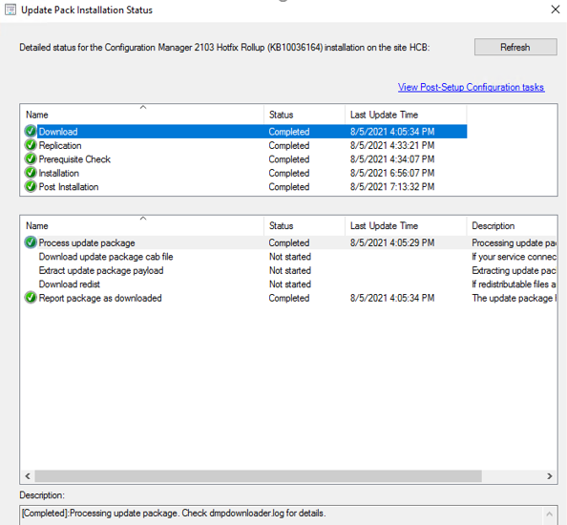The width and height of the screenshot is (567, 525).
Task: Sort lower list by Status column header
Action: (304, 225)
